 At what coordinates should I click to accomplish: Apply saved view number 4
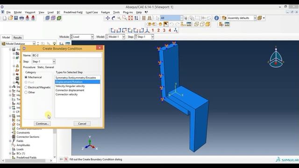pyautogui.click(x=170, y=30)
